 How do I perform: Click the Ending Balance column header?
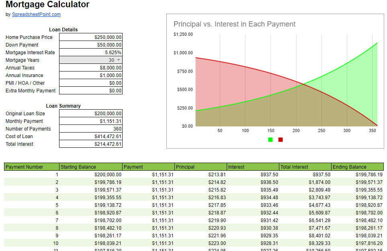coord(357,167)
